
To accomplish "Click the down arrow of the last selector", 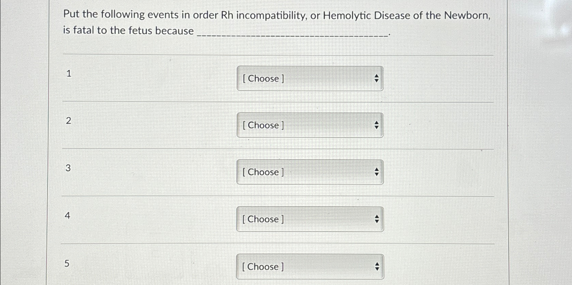I will pyautogui.click(x=377, y=268).
